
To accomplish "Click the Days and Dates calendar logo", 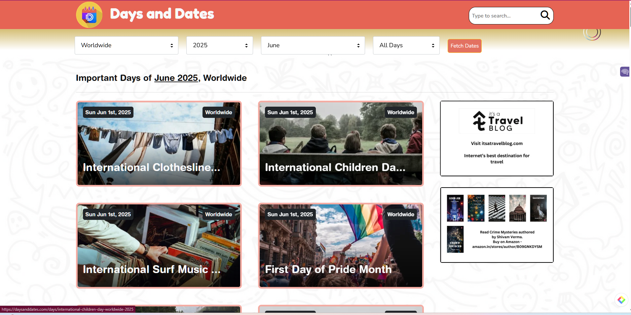I will 89,15.
